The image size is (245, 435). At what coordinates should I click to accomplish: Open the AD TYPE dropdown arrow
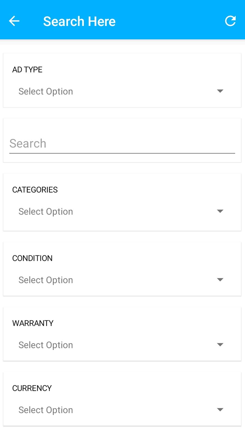point(220,91)
